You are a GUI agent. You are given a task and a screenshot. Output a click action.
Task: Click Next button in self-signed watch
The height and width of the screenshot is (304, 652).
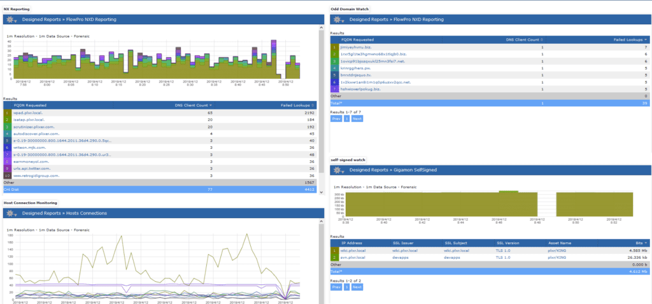coord(357,287)
